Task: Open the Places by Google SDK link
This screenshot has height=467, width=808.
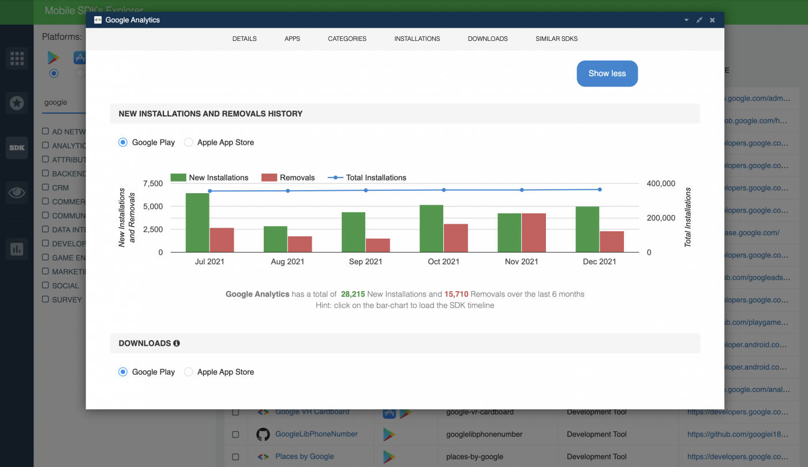Action: (305, 457)
